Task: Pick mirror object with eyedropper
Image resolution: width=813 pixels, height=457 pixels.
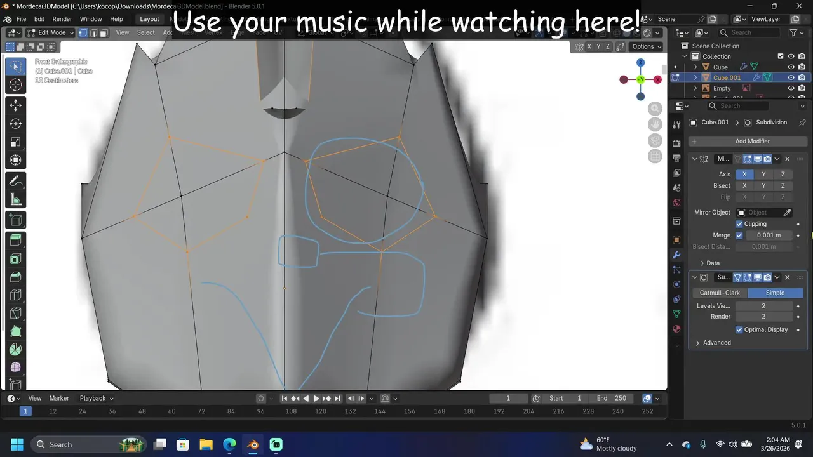Action: (788, 213)
